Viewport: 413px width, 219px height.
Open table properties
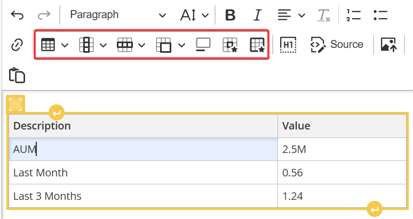[257, 45]
